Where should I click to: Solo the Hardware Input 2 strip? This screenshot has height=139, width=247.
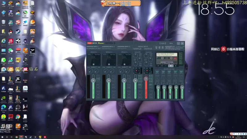(x=114, y=95)
